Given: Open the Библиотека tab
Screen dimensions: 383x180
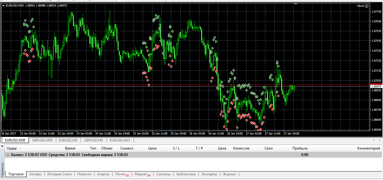Looking at the screenshot, I should coord(186,174).
